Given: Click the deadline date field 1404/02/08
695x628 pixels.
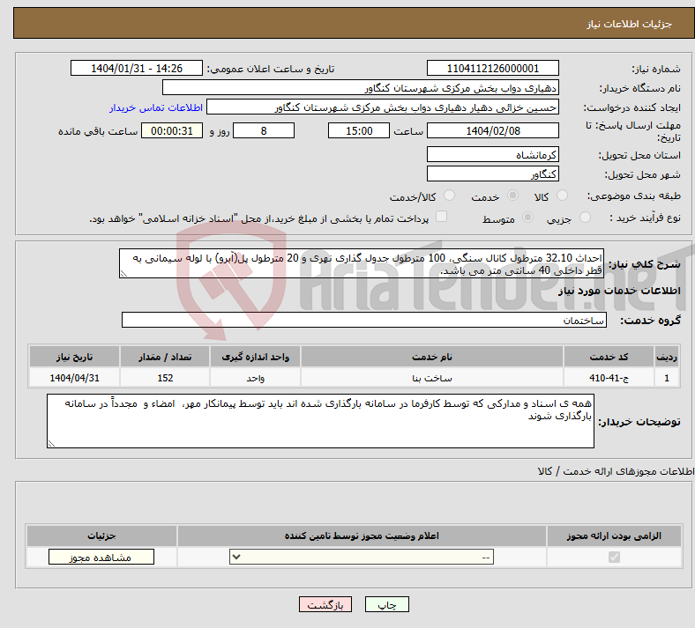Looking at the screenshot, I should (x=492, y=131).
